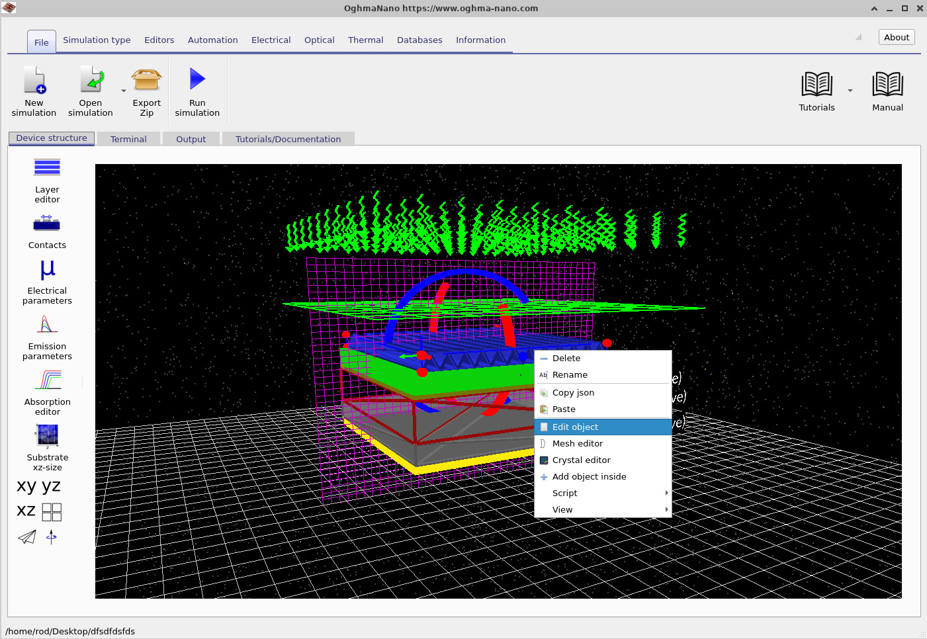The height and width of the screenshot is (639, 927).
Task: Open the Electrical ribbon tab
Action: tap(271, 40)
